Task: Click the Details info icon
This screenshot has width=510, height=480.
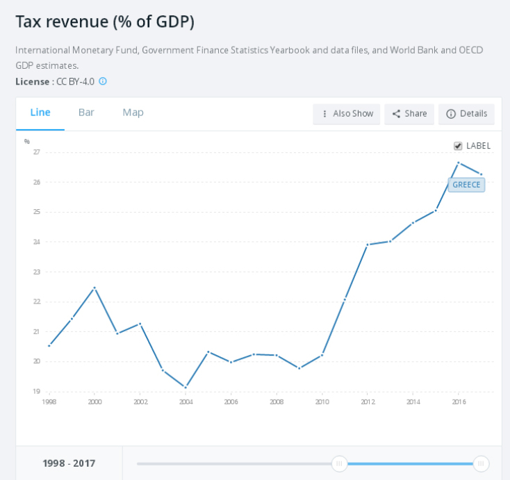Action: (x=451, y=114)
